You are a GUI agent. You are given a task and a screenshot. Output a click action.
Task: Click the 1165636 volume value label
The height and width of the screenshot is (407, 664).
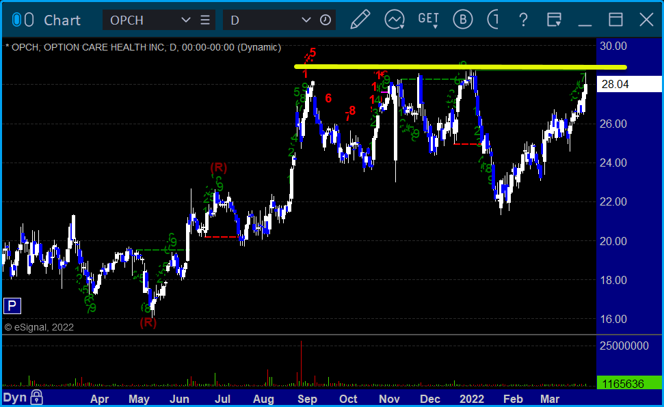pyautogui.click(x=629, y=384)
